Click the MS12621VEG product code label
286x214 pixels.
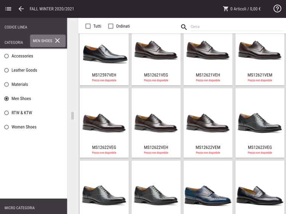(156, 75)
